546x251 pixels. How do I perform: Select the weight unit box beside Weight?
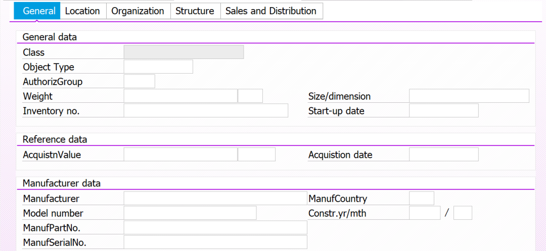point(250,96)
